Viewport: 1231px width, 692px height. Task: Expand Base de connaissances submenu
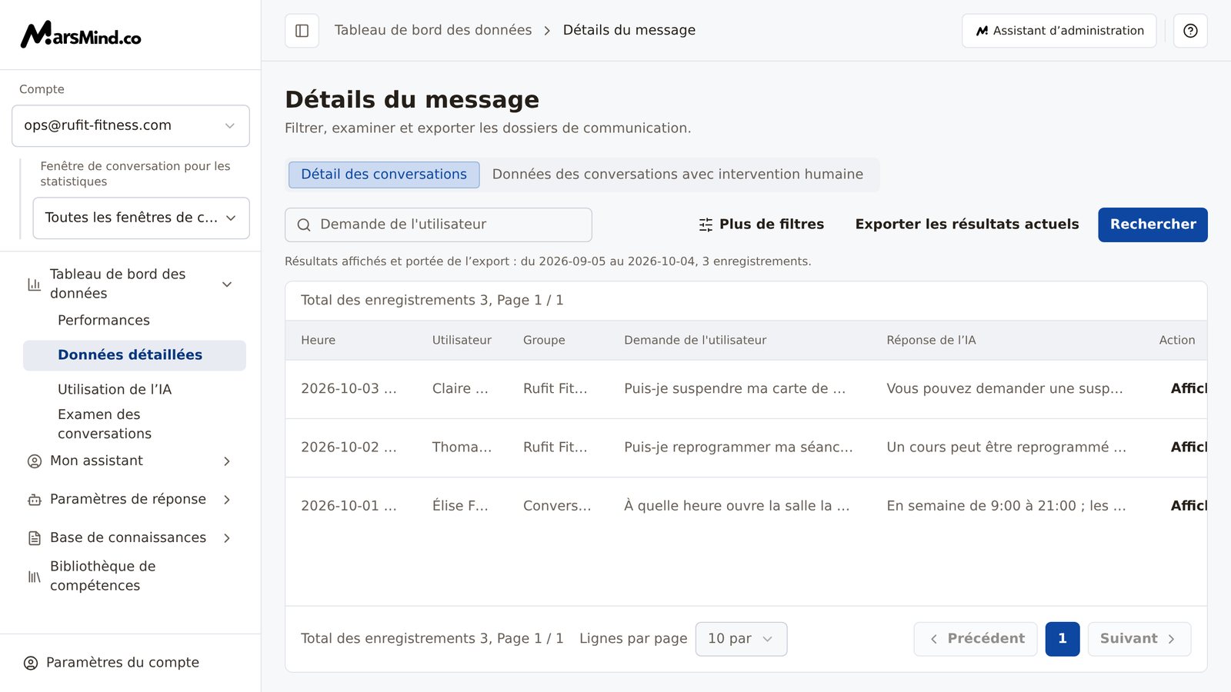tap(227, 538)
